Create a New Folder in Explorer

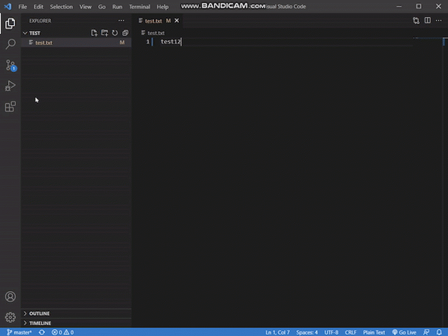[x=104, y=32]
